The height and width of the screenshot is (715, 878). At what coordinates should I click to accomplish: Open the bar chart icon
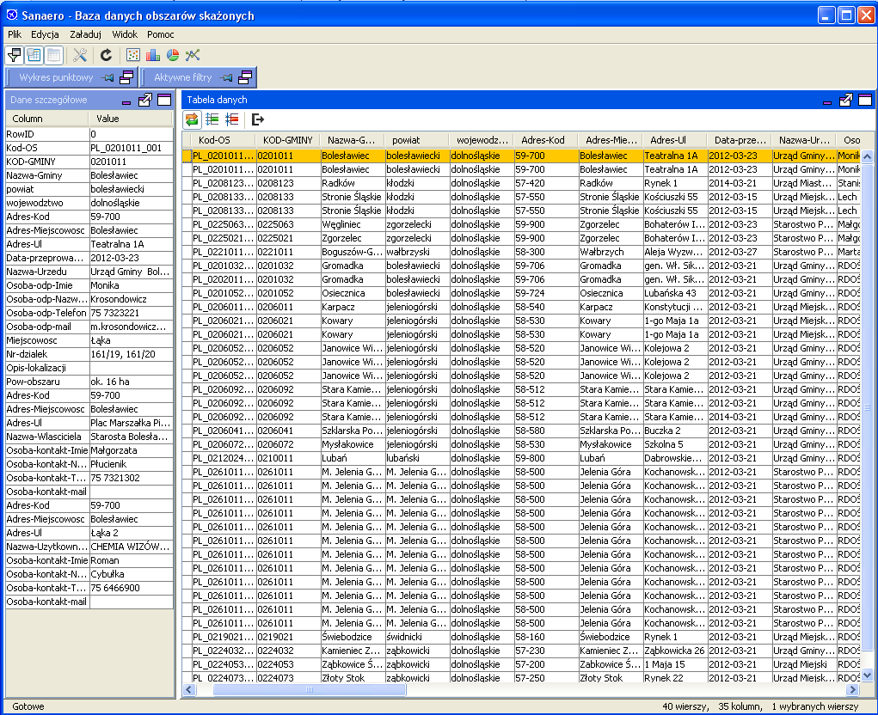(x=153, y=55)
